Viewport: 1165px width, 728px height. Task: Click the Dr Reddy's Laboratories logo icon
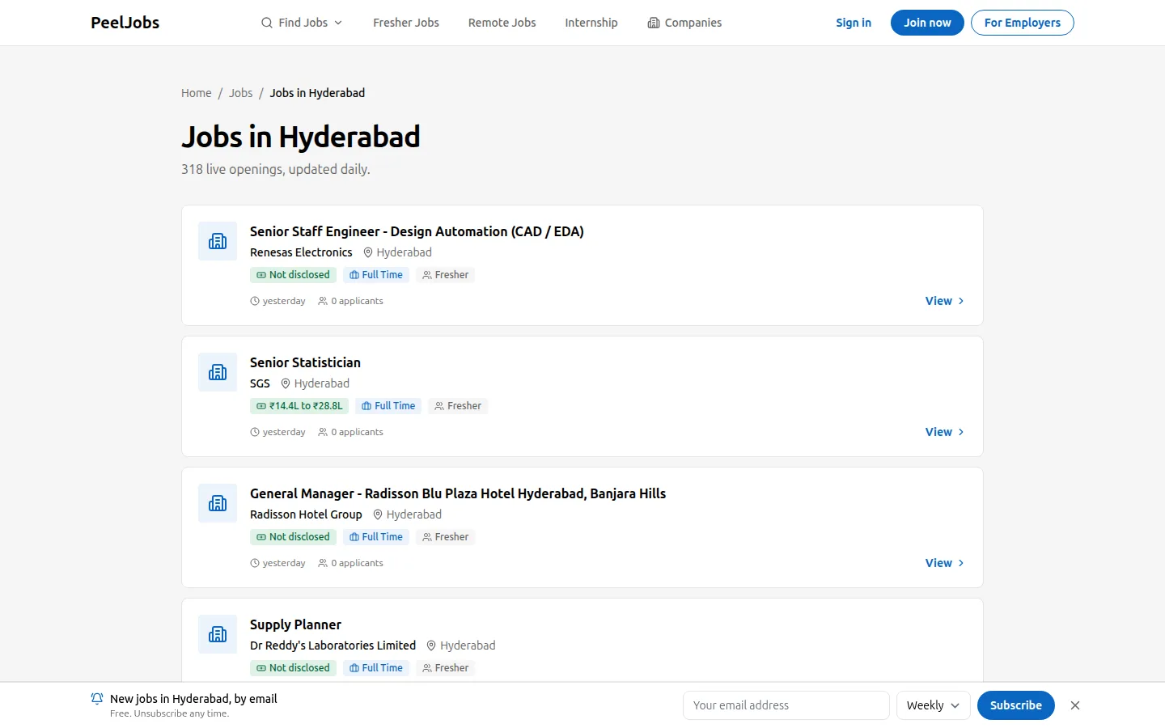(218, 634)
